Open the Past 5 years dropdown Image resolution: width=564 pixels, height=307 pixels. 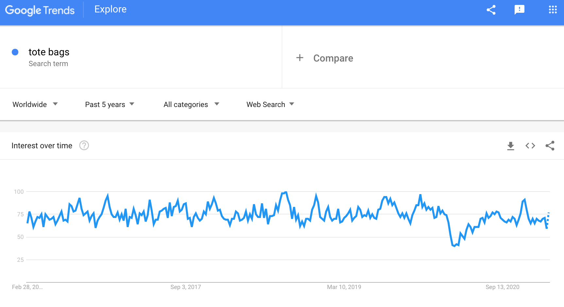[110, 104]
